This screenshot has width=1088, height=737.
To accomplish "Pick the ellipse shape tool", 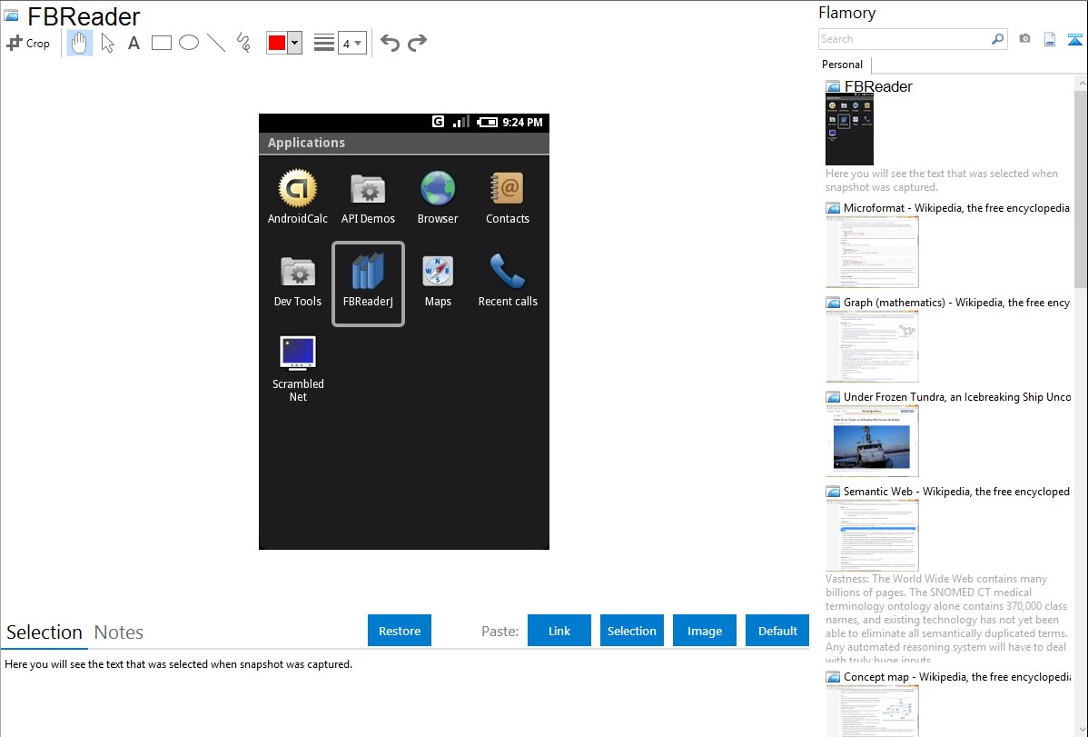I will tap(189, 43).
